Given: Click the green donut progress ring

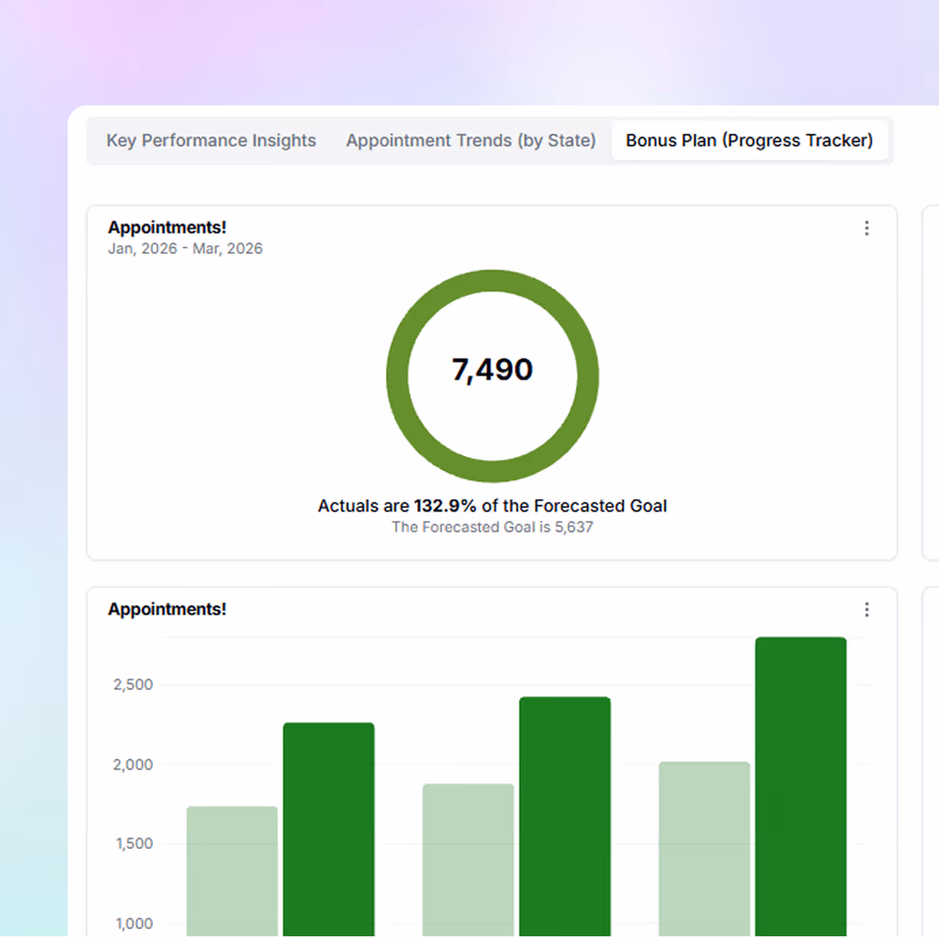Looking at the screenshot, I should tap(493, 281).
